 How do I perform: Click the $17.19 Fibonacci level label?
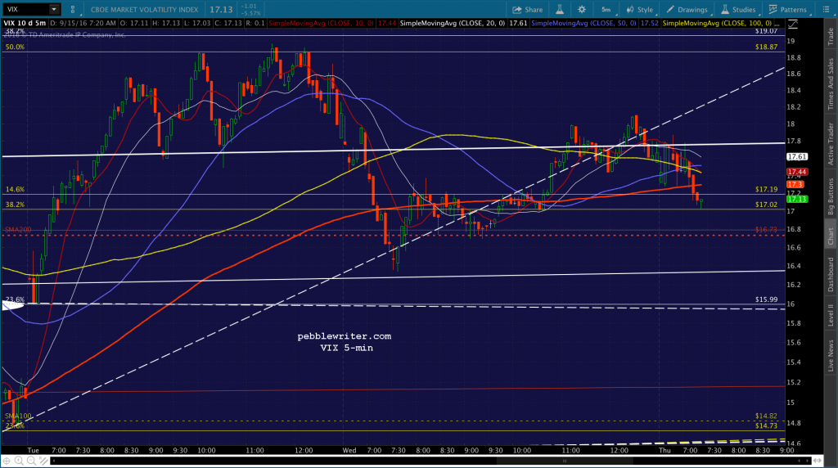pos(766,189)
